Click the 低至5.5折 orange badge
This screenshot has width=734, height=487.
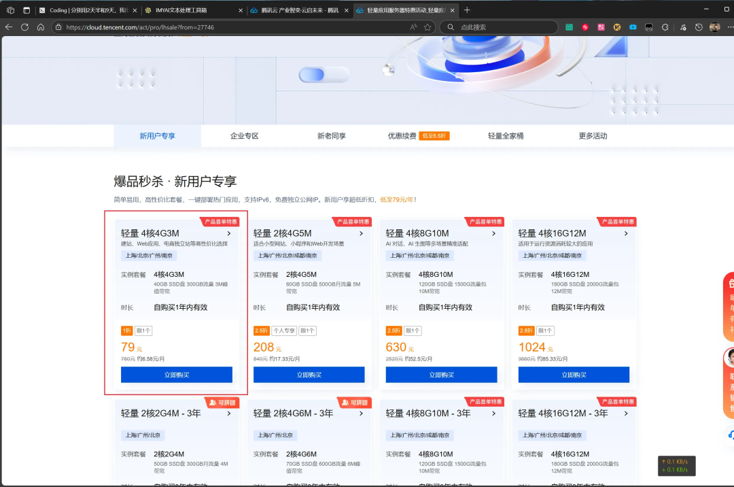point(434,136)
